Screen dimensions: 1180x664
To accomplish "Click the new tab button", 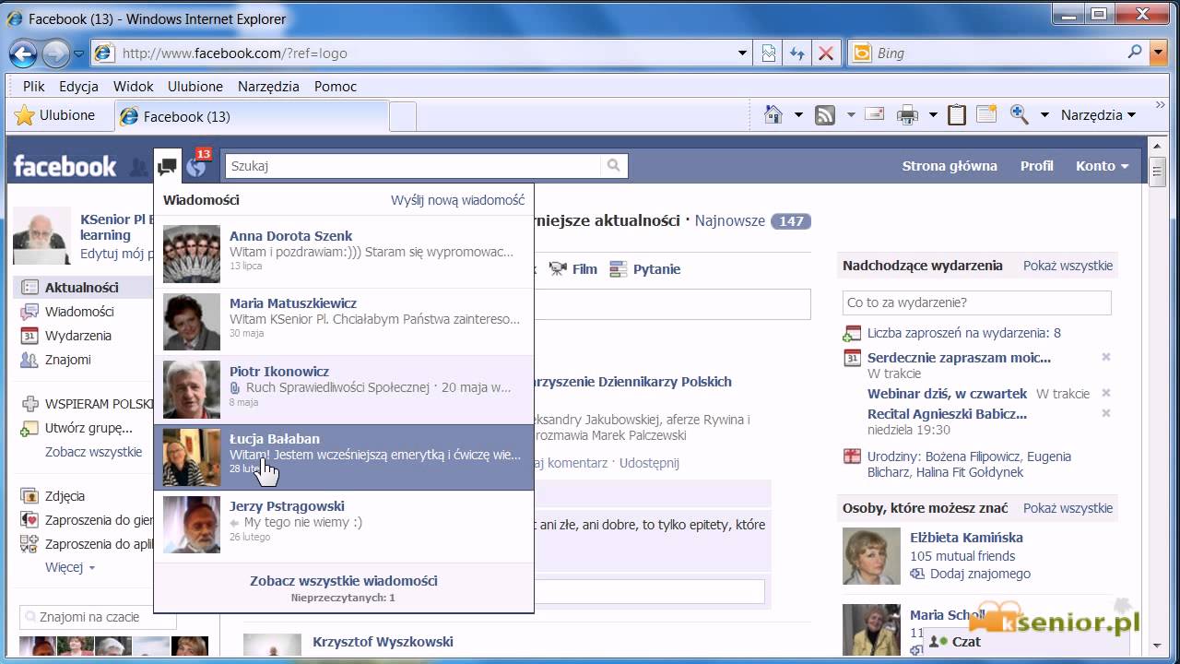I will [403, 116].
